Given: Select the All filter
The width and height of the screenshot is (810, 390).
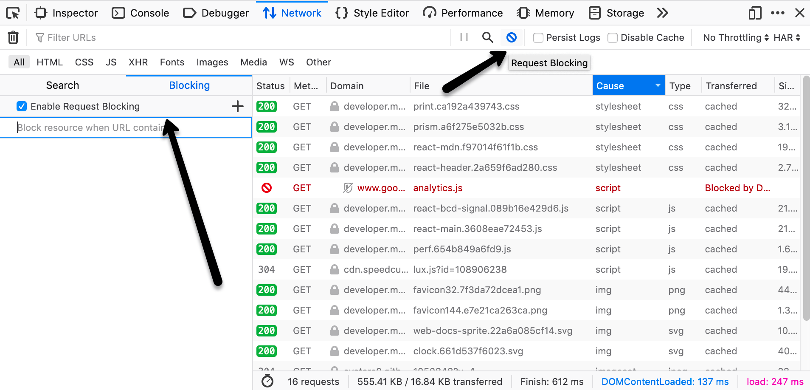Looking at the screenshot, I should pyautogui.click(x=19, y=62).
